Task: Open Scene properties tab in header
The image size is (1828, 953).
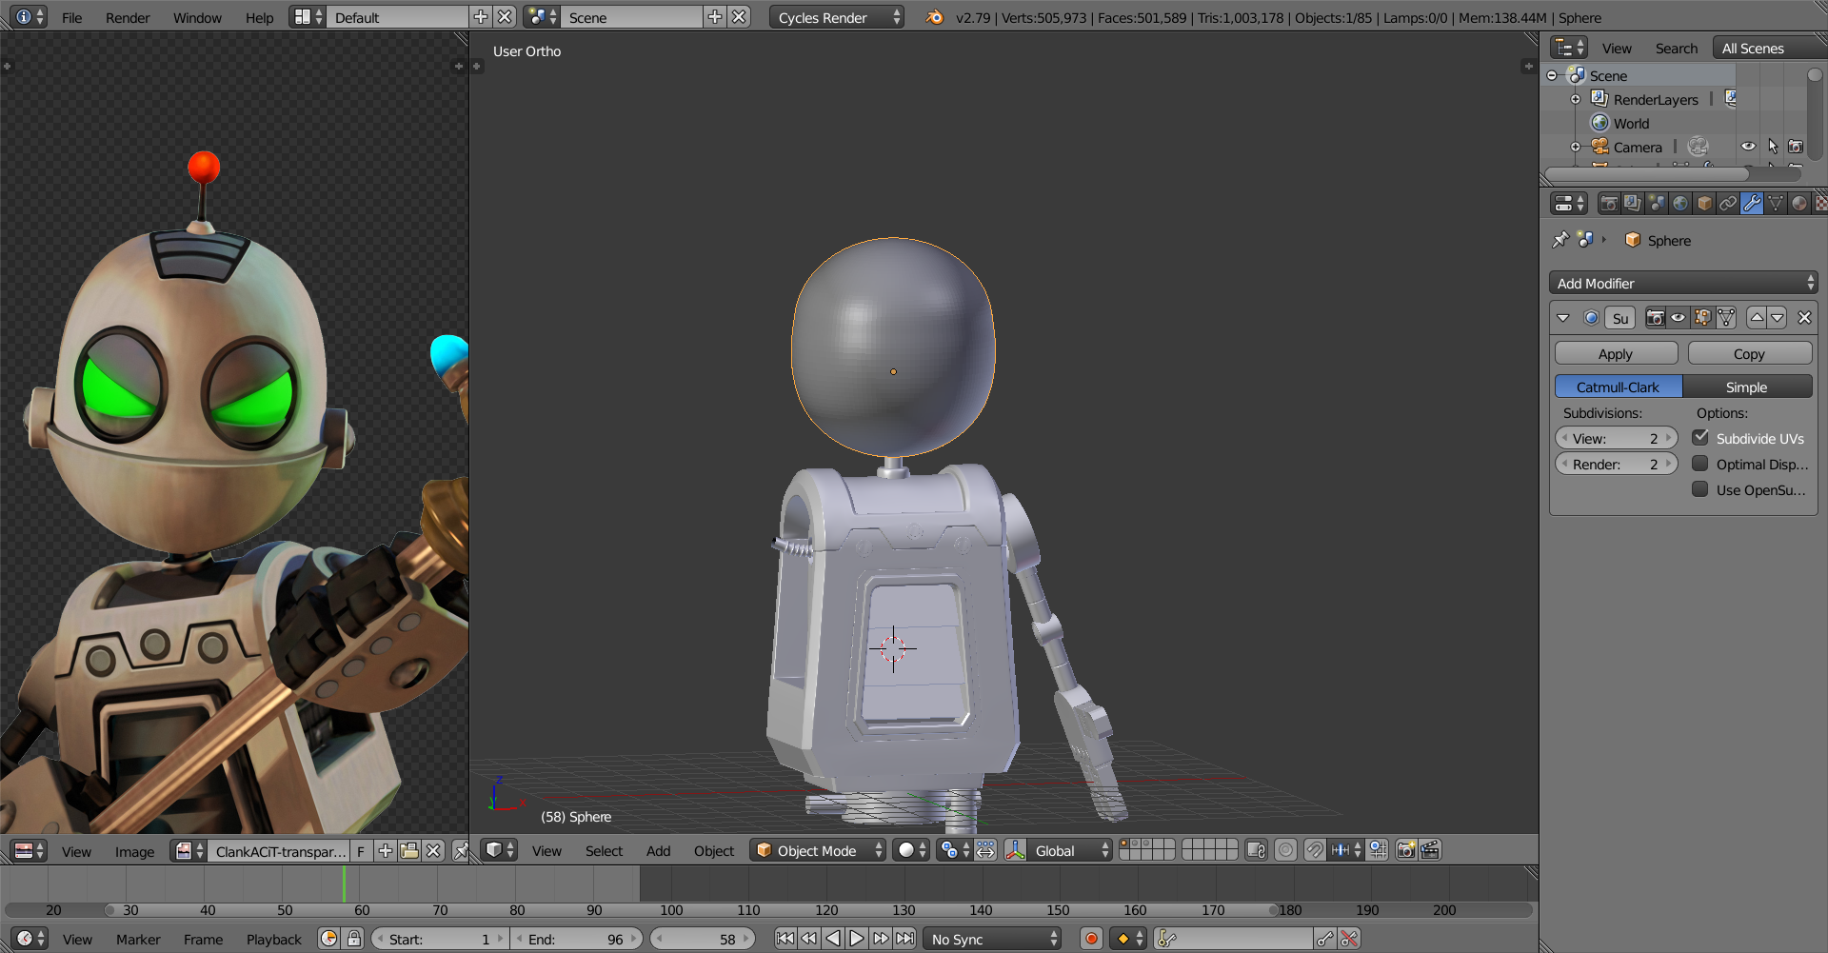Action: [1657, 203]
